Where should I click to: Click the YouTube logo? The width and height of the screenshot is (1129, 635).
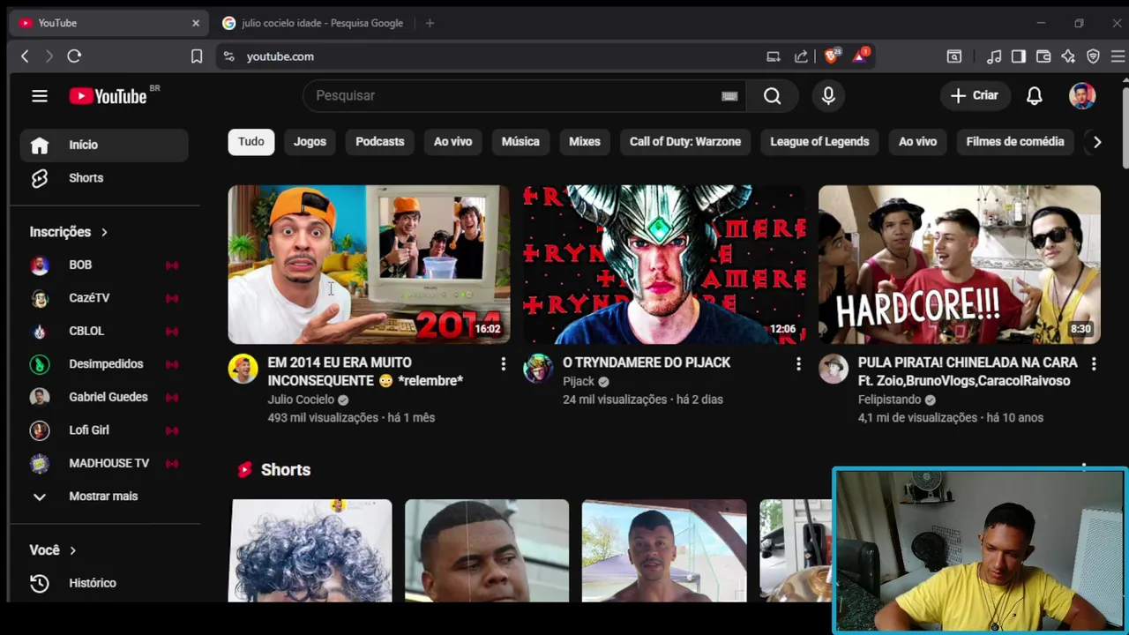[x=108, y=96]
